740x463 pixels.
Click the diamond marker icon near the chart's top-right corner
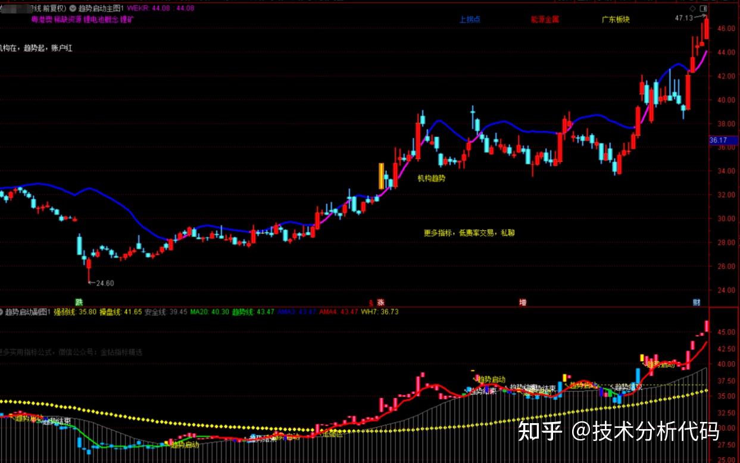click(692, 9)
